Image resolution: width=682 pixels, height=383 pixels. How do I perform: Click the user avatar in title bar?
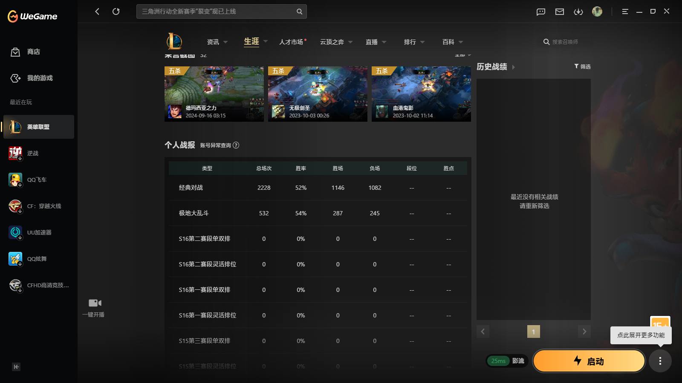point(597,11)
